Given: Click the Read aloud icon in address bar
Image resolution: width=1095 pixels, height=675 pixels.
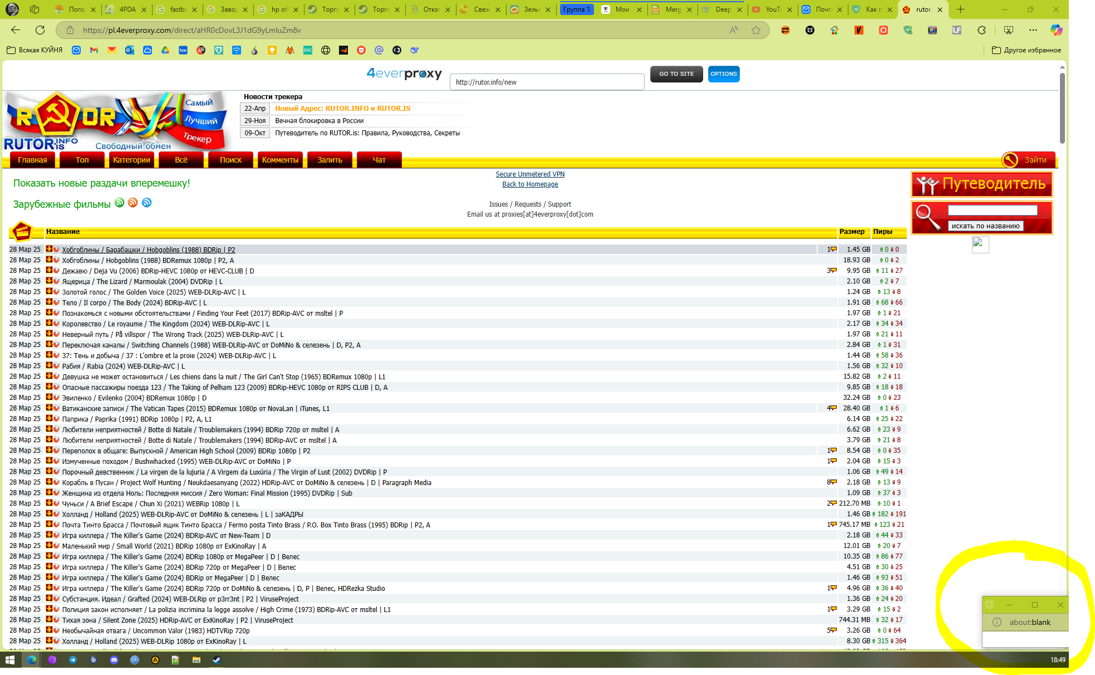Looking at the screenshot, I should (734, 30).
